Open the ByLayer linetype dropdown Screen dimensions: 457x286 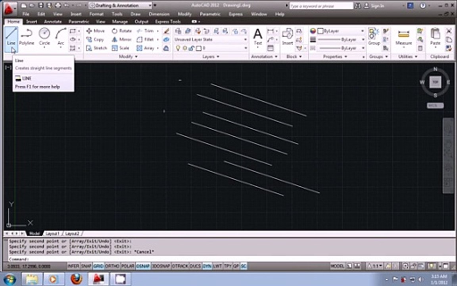pos(341,48)
